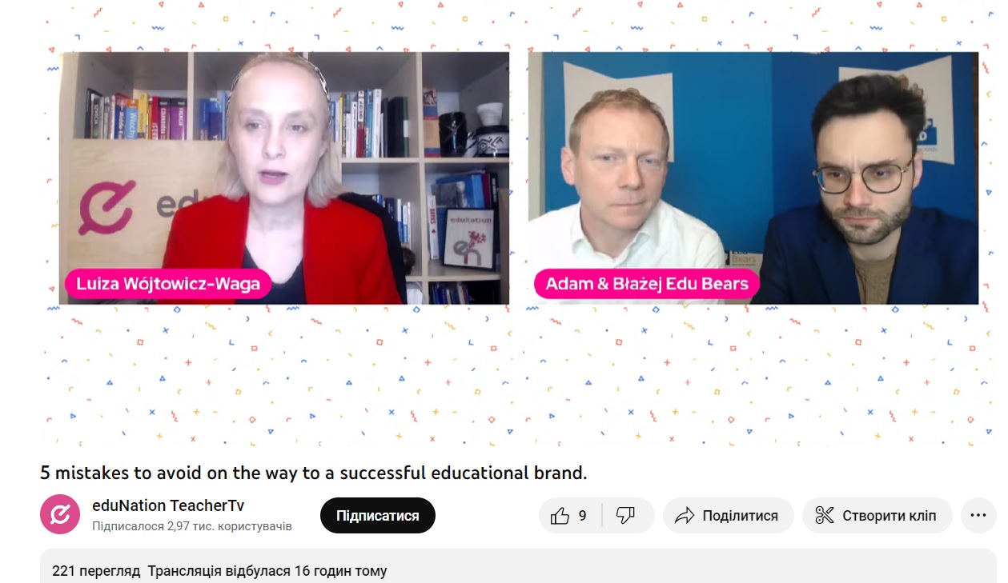1008x583 pixels.
Task: Like the video with thumbs-up icon
Action: [x=560, y=516]
